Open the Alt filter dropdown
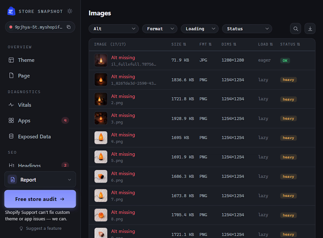This screenshot has height=238, width=323. tap(114, 29)
